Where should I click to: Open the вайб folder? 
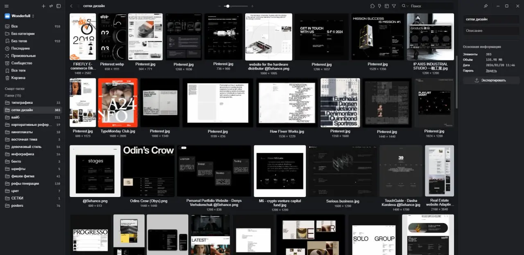coord(32,117)
